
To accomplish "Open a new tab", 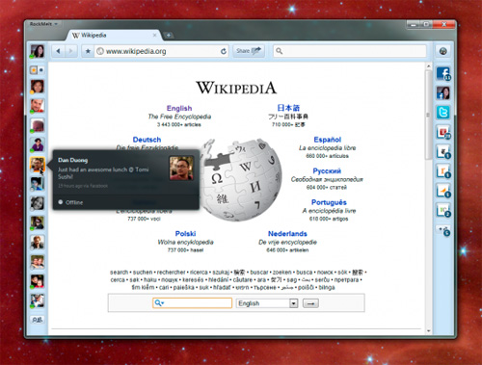I will (169, 36).
